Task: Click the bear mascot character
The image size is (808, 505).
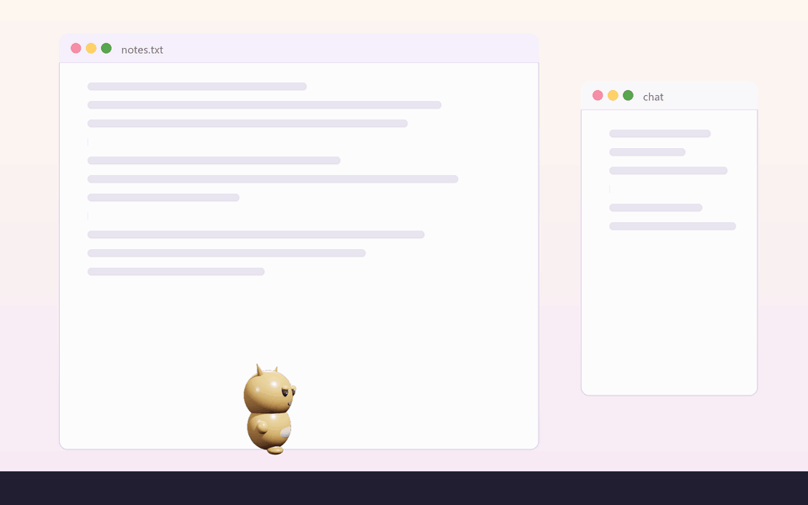Action: coord(269,410)
